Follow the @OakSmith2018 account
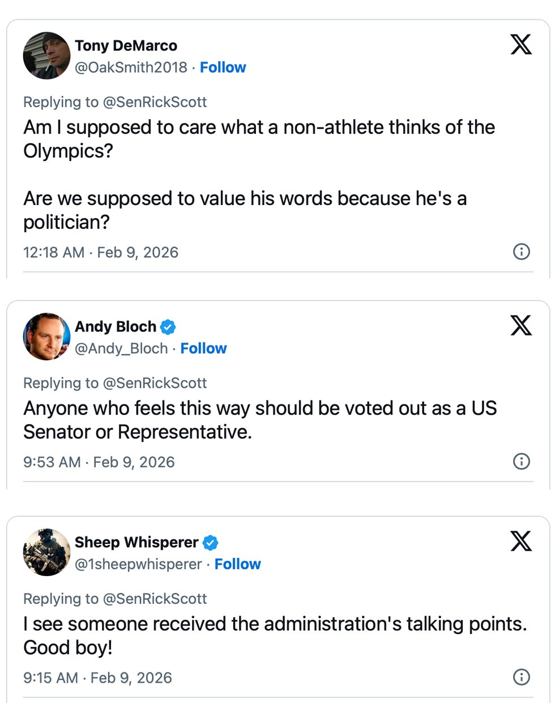This screenshot has height=703, width=555. (x=223, y=67)
